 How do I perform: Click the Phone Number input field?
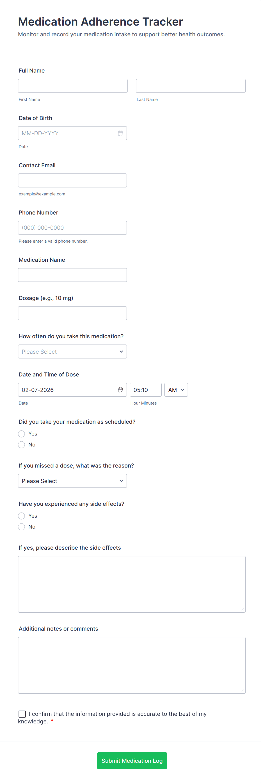pos(72,228)
